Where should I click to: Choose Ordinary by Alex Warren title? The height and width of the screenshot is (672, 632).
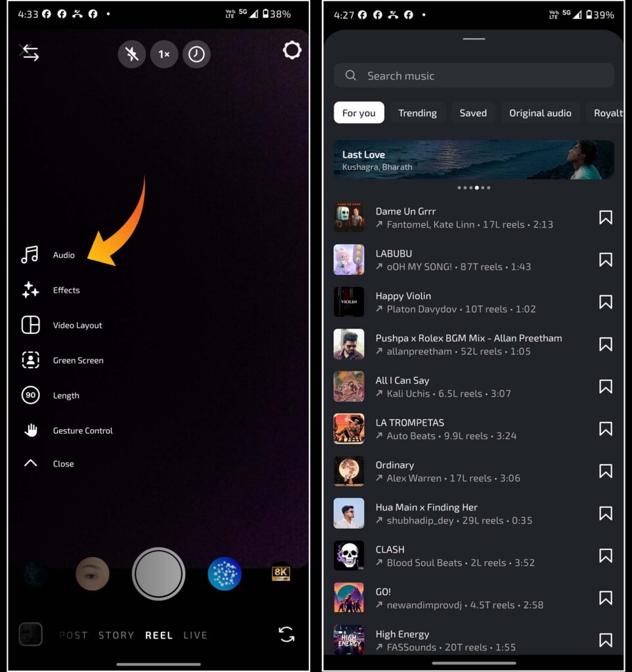[395, 465]
